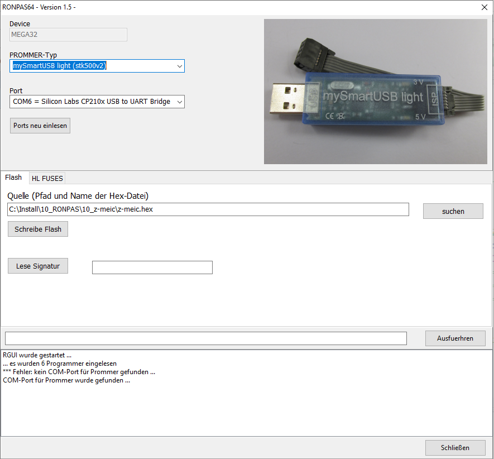Screen dimensions: 494x459
Task: Click the mySmartUSB light programmer photo
Action: tap(376, 92)
